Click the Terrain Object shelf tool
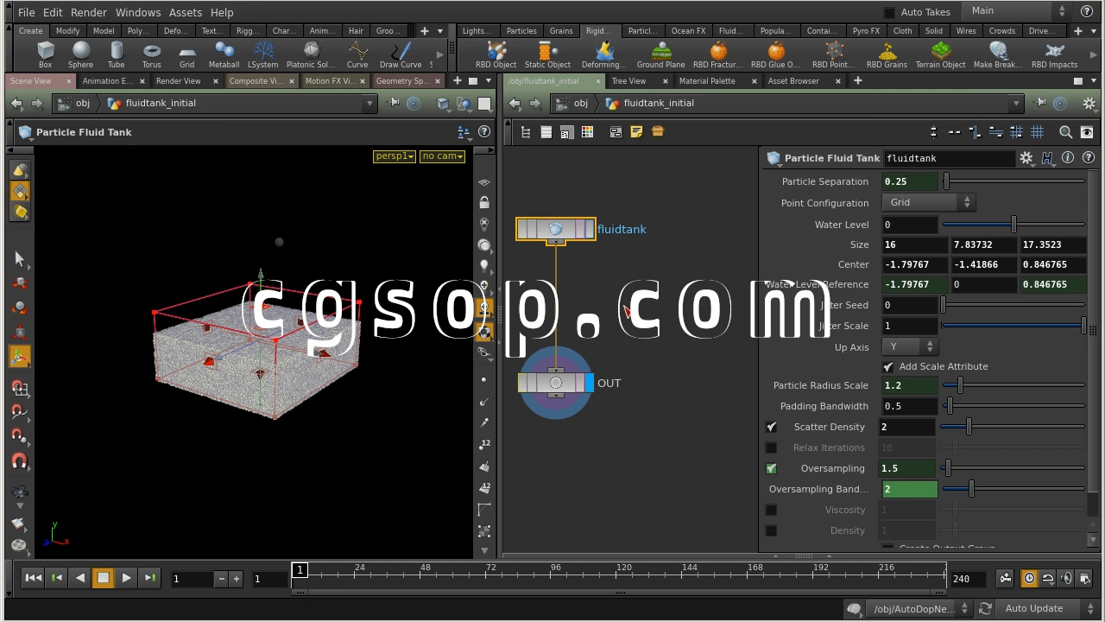The height and width of the screenshot is (622, 1105). 940,54
